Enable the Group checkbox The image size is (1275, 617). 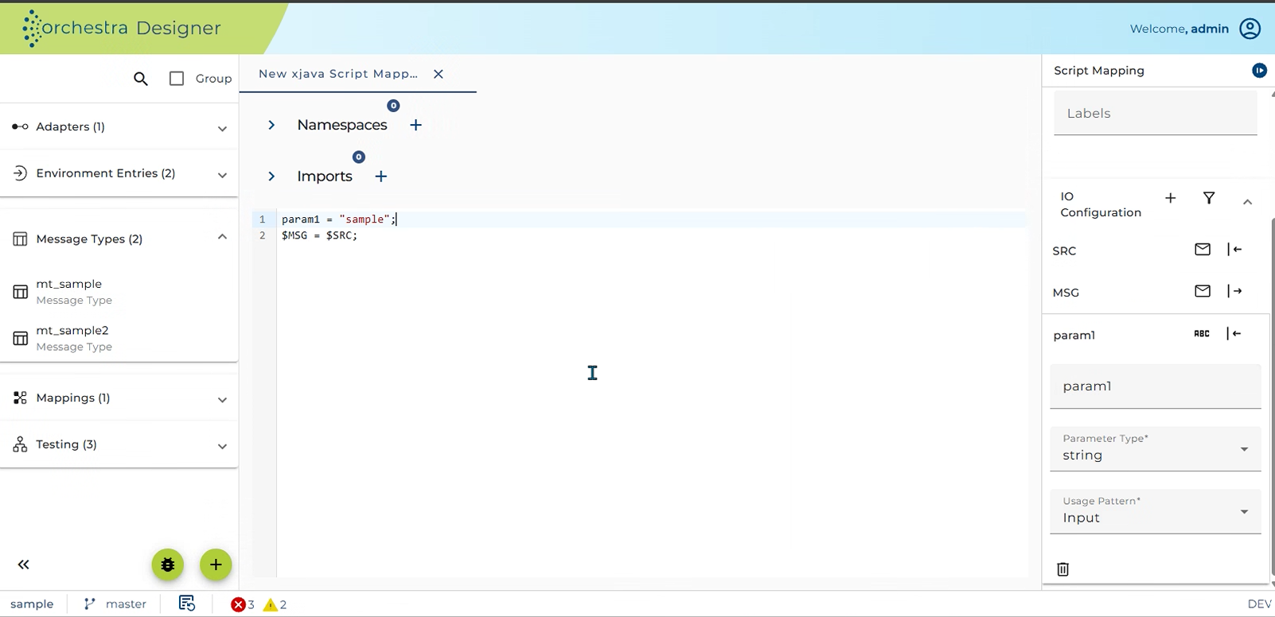tap(177, 79)
